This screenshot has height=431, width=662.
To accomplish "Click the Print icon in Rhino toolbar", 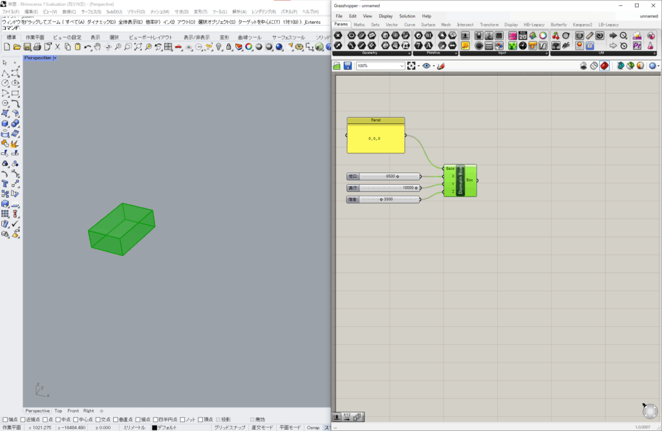I will point(37,47).
